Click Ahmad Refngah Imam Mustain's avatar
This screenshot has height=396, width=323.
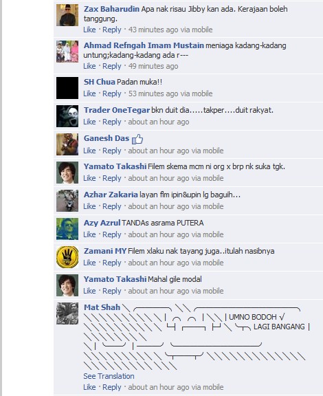[67, 52]
